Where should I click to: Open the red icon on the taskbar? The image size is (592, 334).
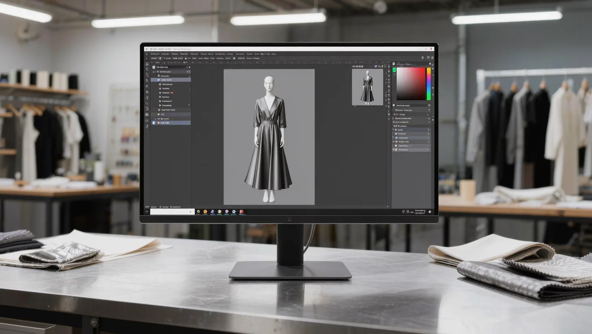tap(242, 212)
